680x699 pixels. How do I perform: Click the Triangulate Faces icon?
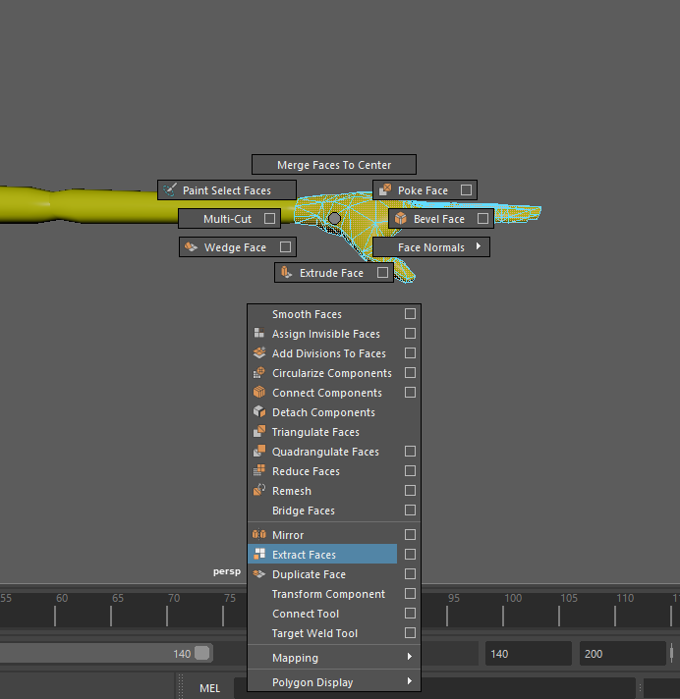pyautogui.click(x=259, y=431)
